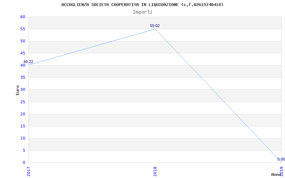The width and height of the screenshot is (285, 178).
Task: Click the 20 y-axis tick label
Action: [x=23, y=114]
